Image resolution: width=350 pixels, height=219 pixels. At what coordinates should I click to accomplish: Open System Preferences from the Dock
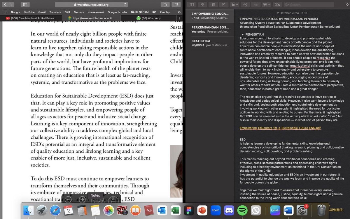(x=302, y=210)
